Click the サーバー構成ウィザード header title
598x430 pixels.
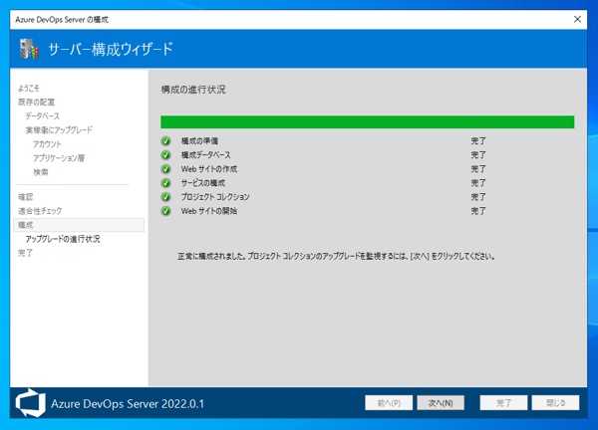point(111,49)
